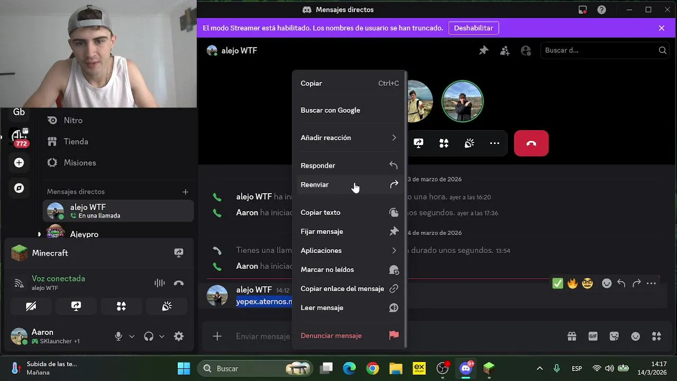Open gift icon in message bar
This screenshot has height=381, width=677.
click(572, 336)
